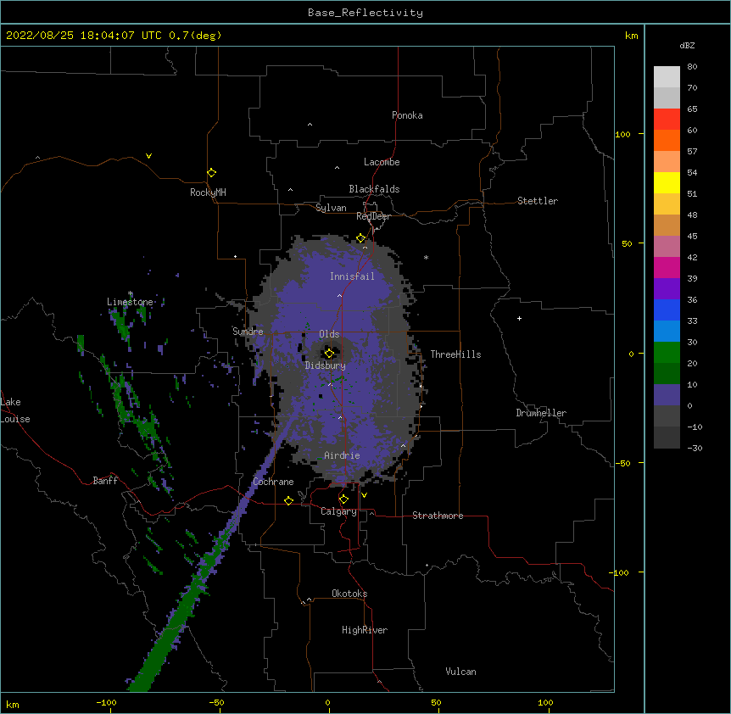Click the yellow V marker northwest of RockyMH
Viewport: 731px width, 714px height.
(148, 156)
